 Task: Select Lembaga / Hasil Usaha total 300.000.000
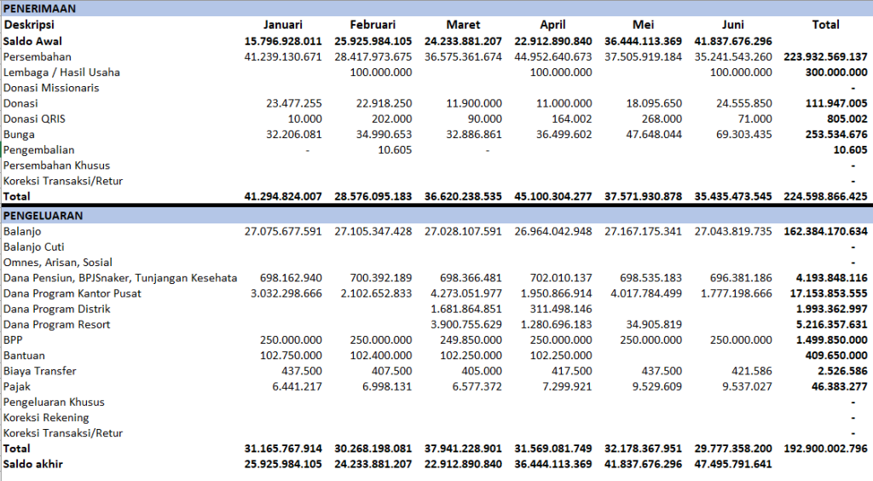point(836,72)
